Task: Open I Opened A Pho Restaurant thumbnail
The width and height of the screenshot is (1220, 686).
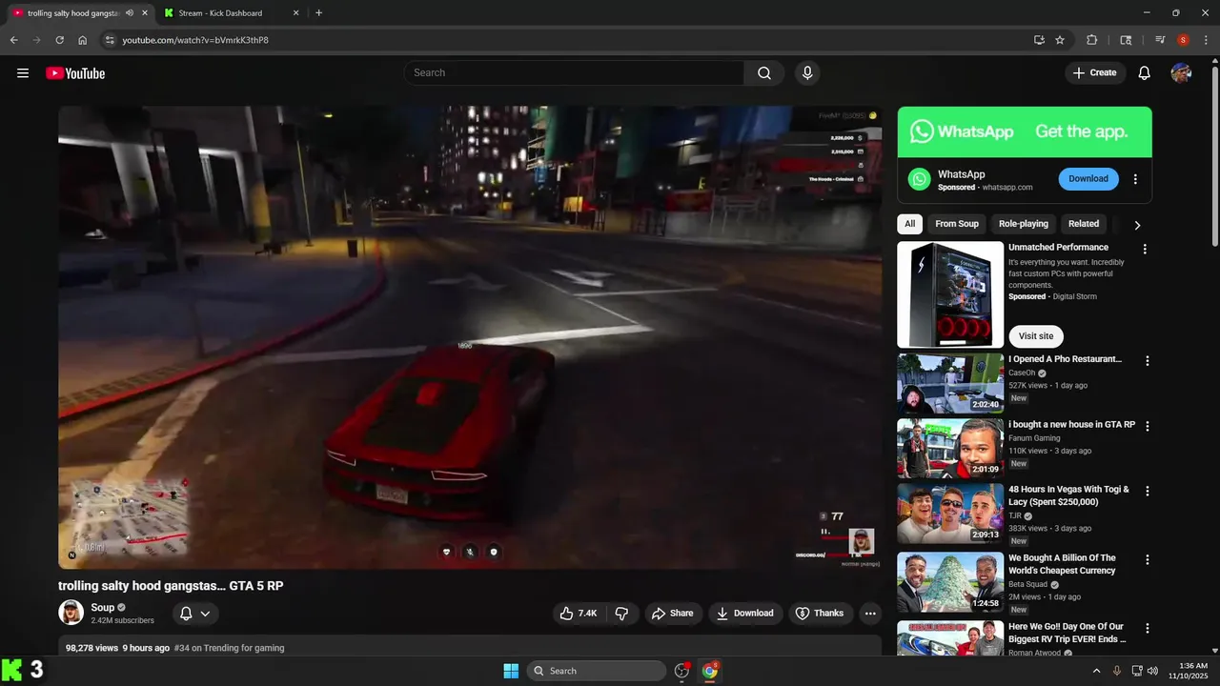Action: [x=950, y=383]
